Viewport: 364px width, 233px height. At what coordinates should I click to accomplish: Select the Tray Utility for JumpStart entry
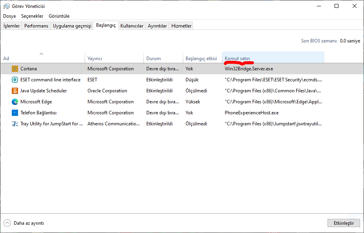(x=51, y=124)
